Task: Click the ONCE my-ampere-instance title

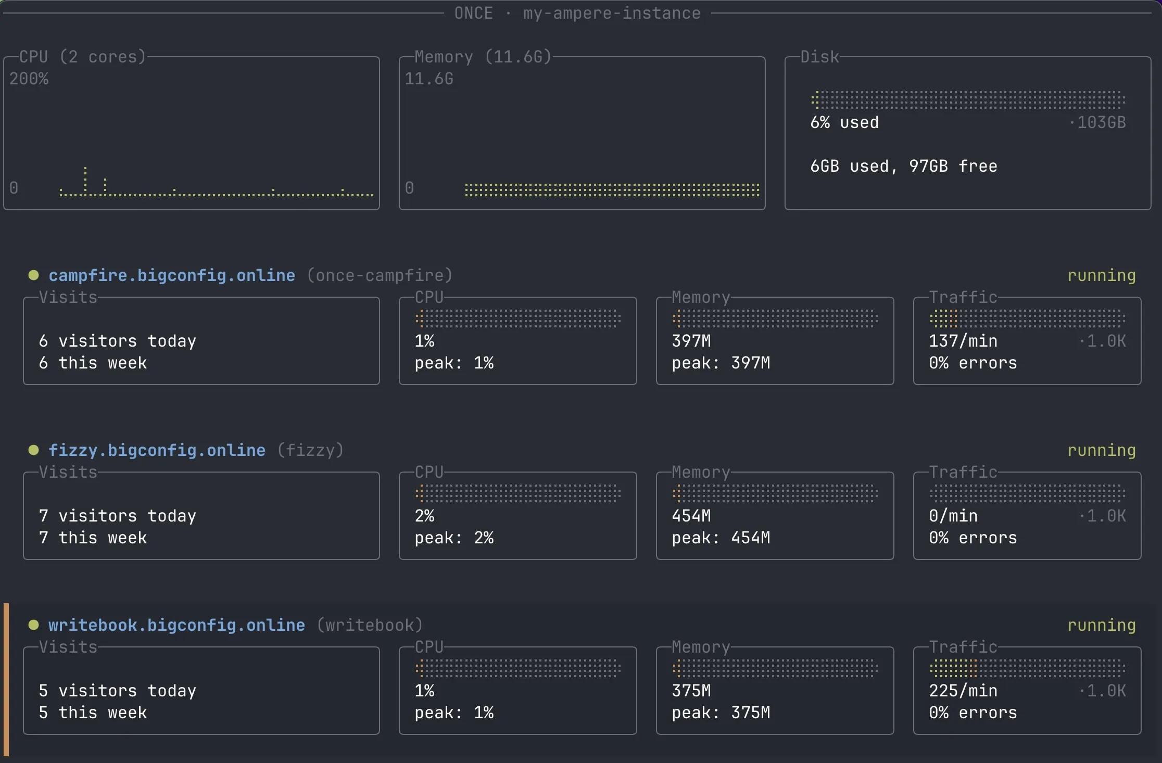Action: tap(577, 13)
